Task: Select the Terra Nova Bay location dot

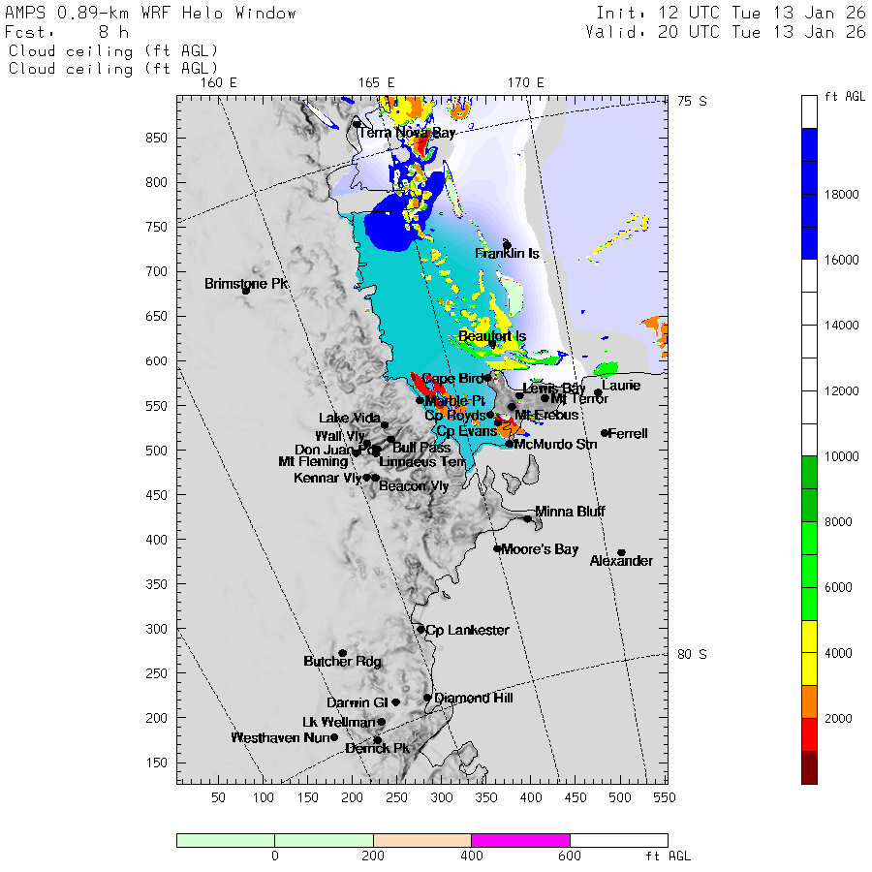Action: pos(357,124)
